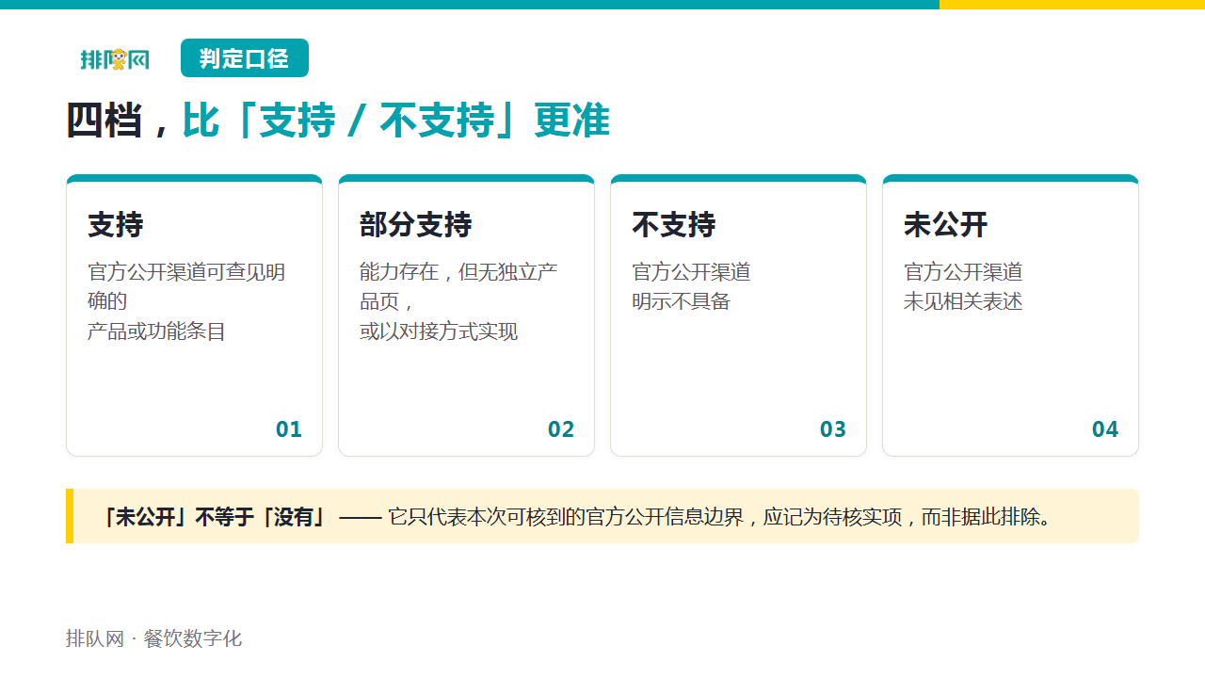Select the 判定口径 teal badge
The width and height of the screenshot is (1205, 678).
245,58
